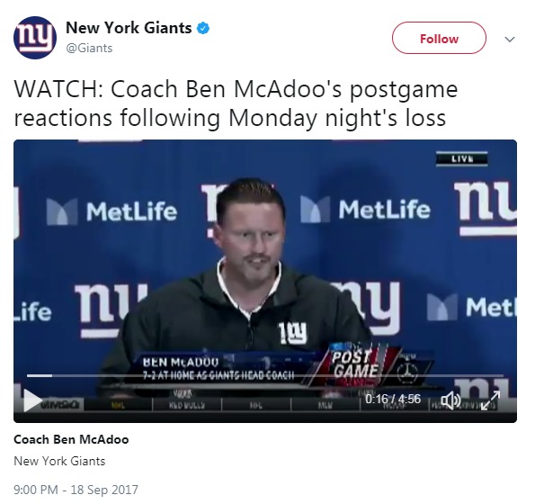Click the New York Giants profile avatar
This screenshot has width=544, height=504.
pos(33,37)
